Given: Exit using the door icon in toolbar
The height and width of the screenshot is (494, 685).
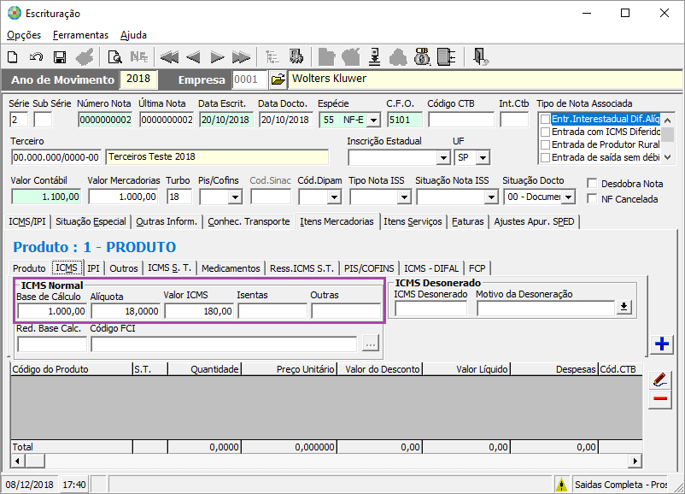Looking at the screenshot, I should point(481,56).
